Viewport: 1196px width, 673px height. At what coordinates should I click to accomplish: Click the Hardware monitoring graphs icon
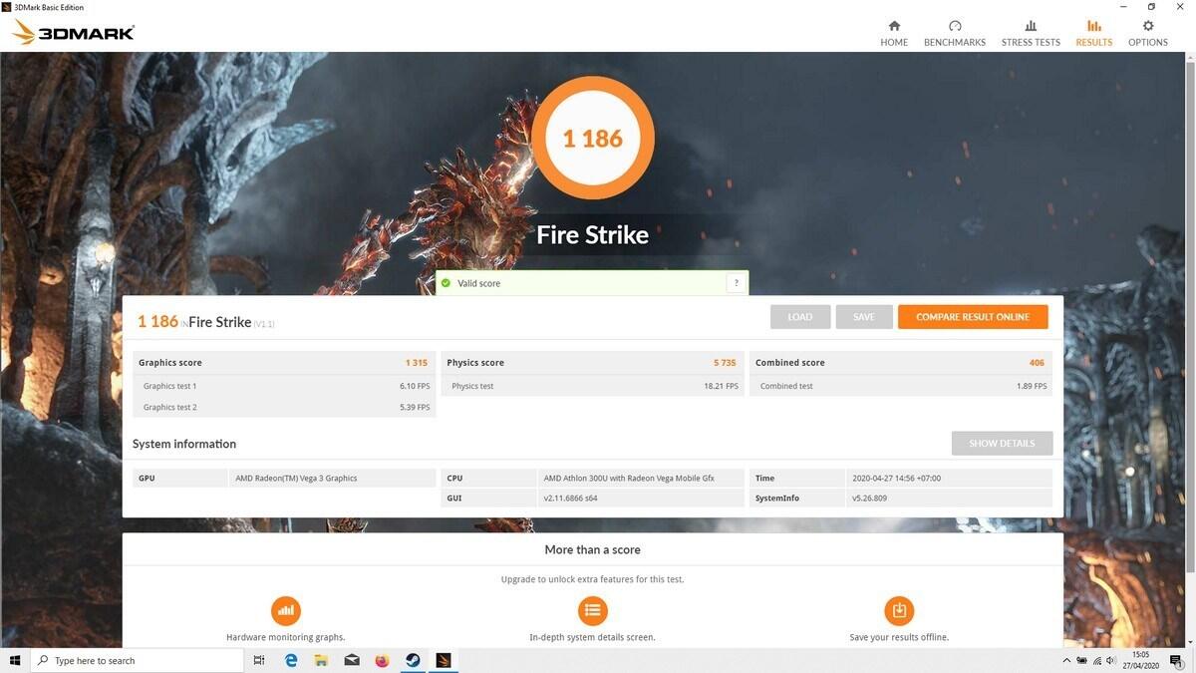coord(286,610)
